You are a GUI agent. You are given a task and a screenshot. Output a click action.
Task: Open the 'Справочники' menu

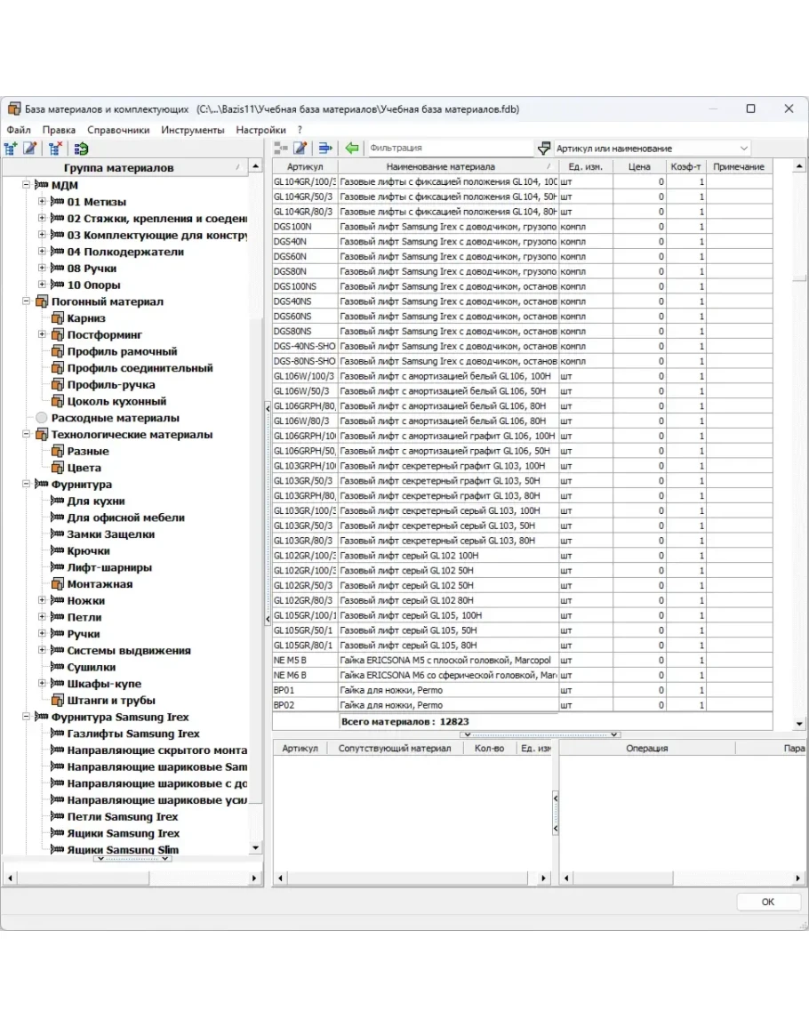pyautogui.click(x=118, y=130)
